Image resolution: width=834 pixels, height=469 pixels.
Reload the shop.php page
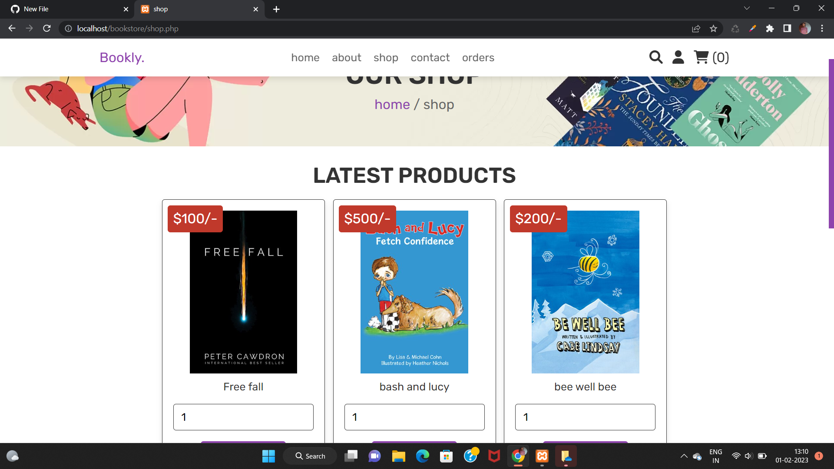(x=46, y=28)
